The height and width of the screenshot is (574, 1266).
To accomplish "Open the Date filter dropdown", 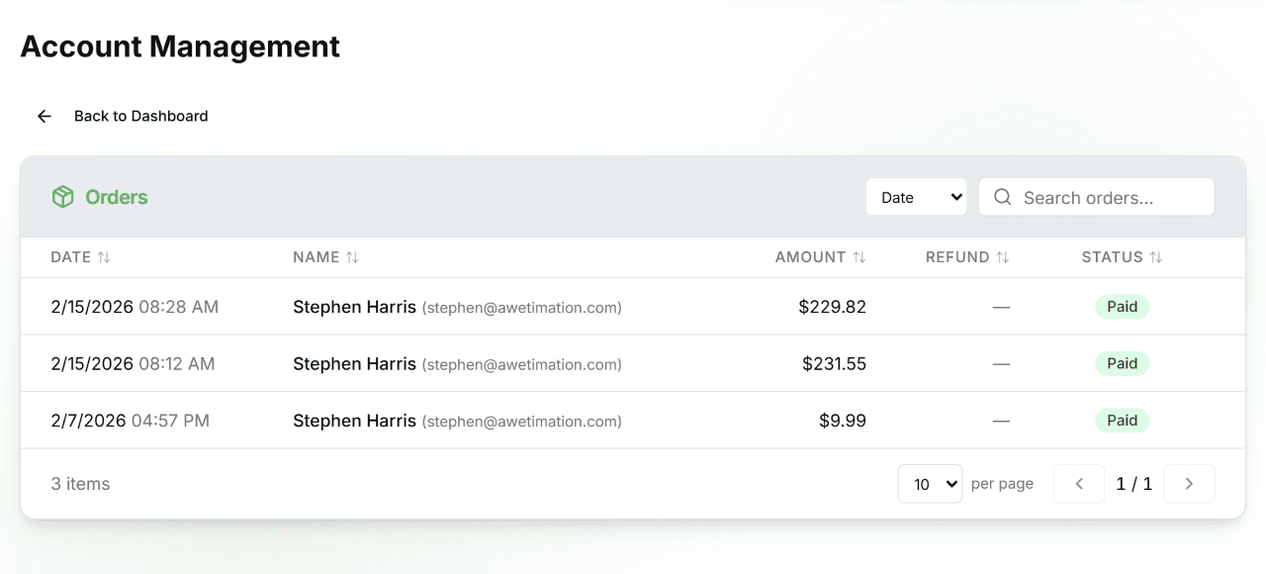I will pos(916,196).
